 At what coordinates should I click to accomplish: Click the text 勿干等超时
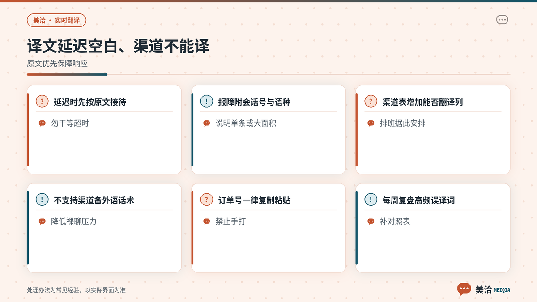click(70, 123)
